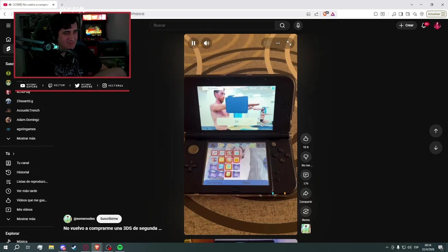Toggle closed captions on the Short

[x=267, y=43]
